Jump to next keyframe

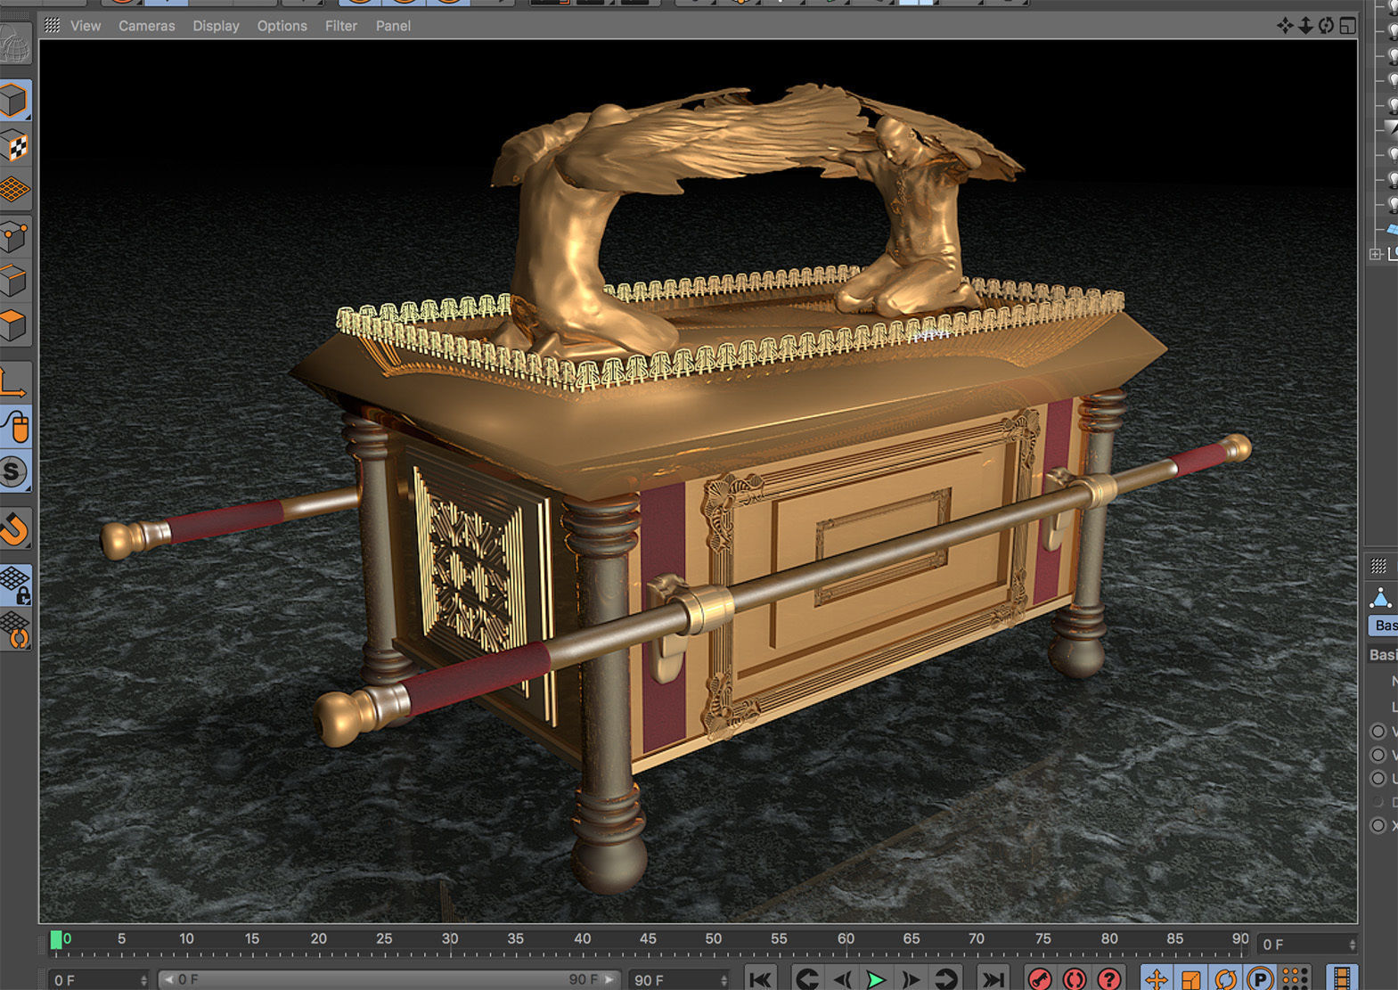point(945,979)
